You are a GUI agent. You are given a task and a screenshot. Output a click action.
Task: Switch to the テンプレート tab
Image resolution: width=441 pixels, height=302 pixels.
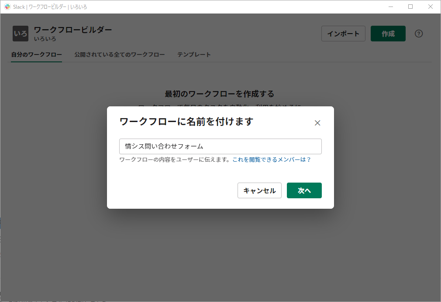pyautogui.click(x=194, y=54)
